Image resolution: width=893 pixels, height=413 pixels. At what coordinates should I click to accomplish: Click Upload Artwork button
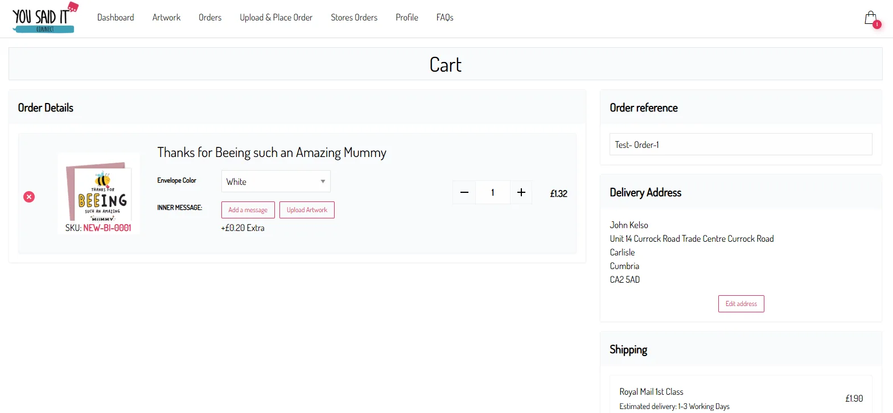coord(307,210)
